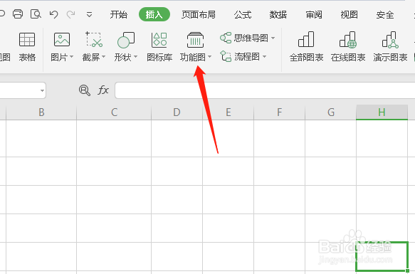Open 全部图表 all charts
Screen dimensions: 415x274
click(x=306, y=47)
